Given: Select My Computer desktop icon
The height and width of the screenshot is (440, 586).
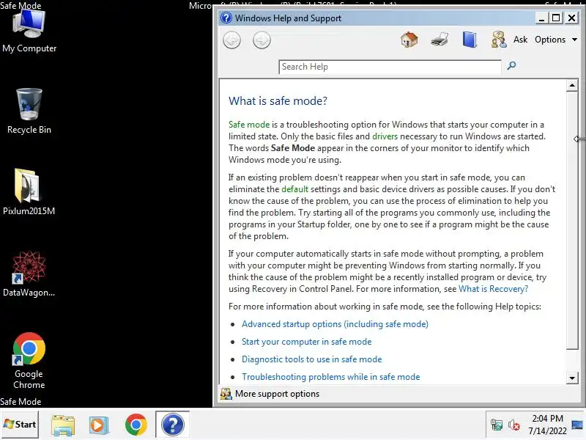Looking at the screenshot, I should (x=29, y=31).
